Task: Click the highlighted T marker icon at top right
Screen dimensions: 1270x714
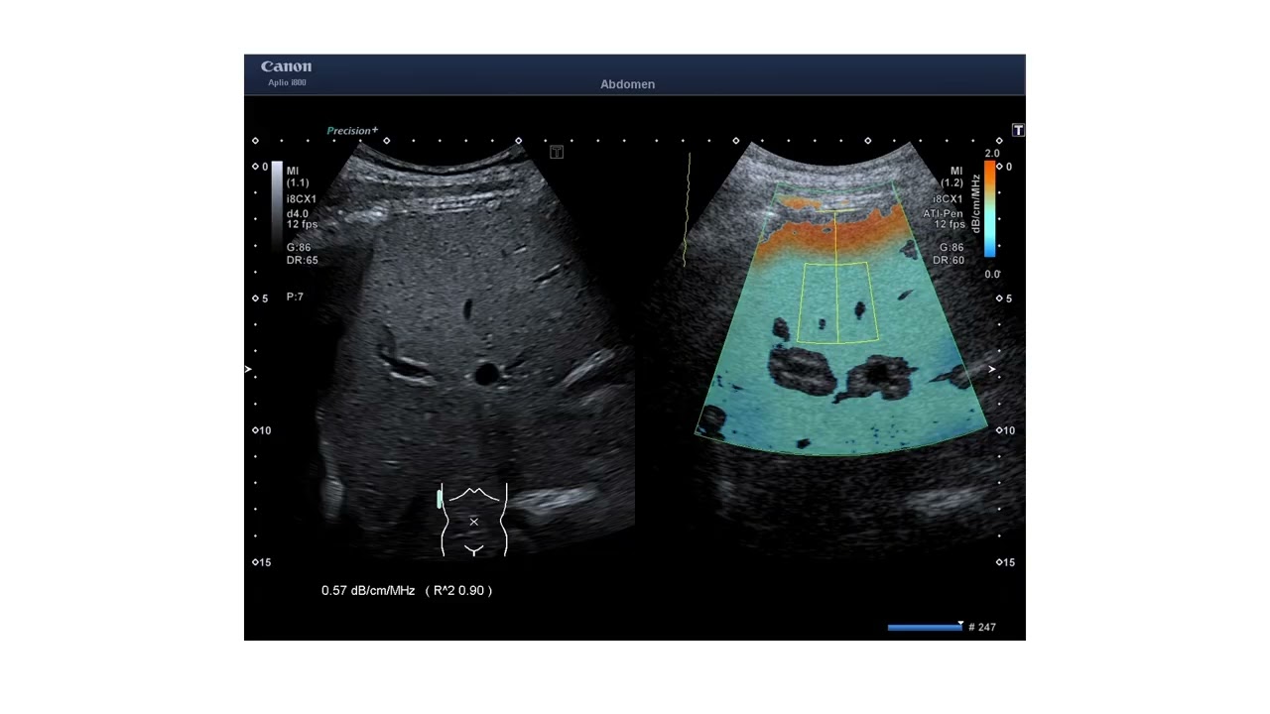Action: tap(1018, 130)
